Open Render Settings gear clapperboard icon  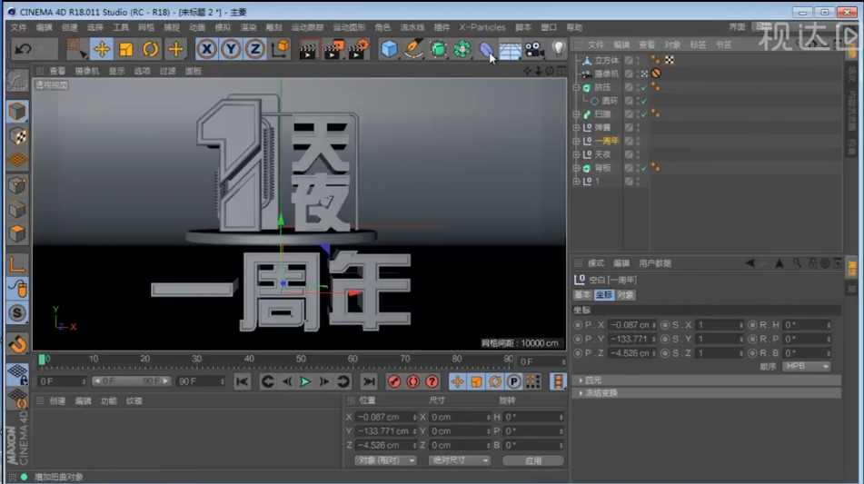point(359,49)
